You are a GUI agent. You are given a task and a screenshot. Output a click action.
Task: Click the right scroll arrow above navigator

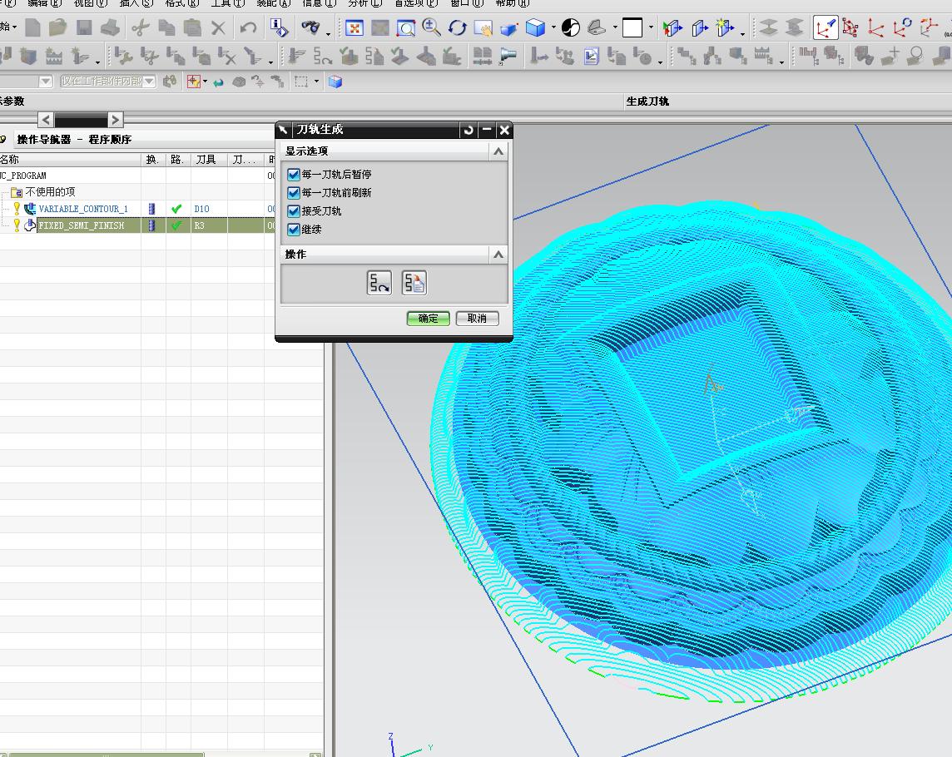[116, 120]
